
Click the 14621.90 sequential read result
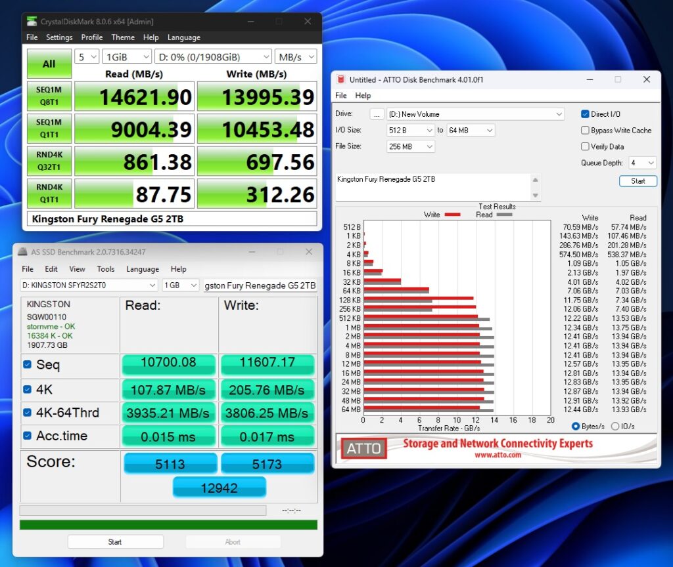(134, 96)
